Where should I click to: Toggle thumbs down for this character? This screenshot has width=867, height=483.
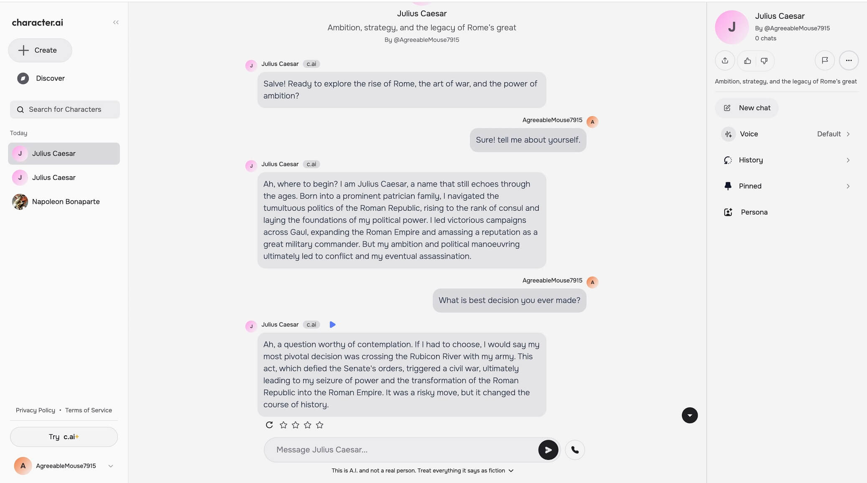click(x=764, y=61)
